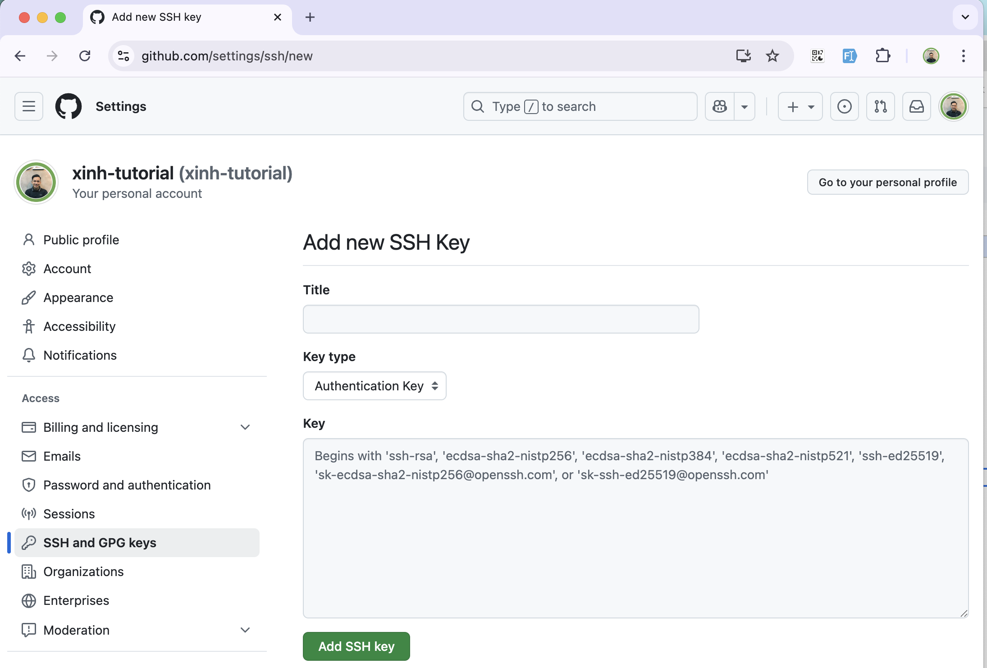Open Chrome three-dot menu
This screenshot has width=987, height=668.
pyautogui.click(x=964, y=56)
